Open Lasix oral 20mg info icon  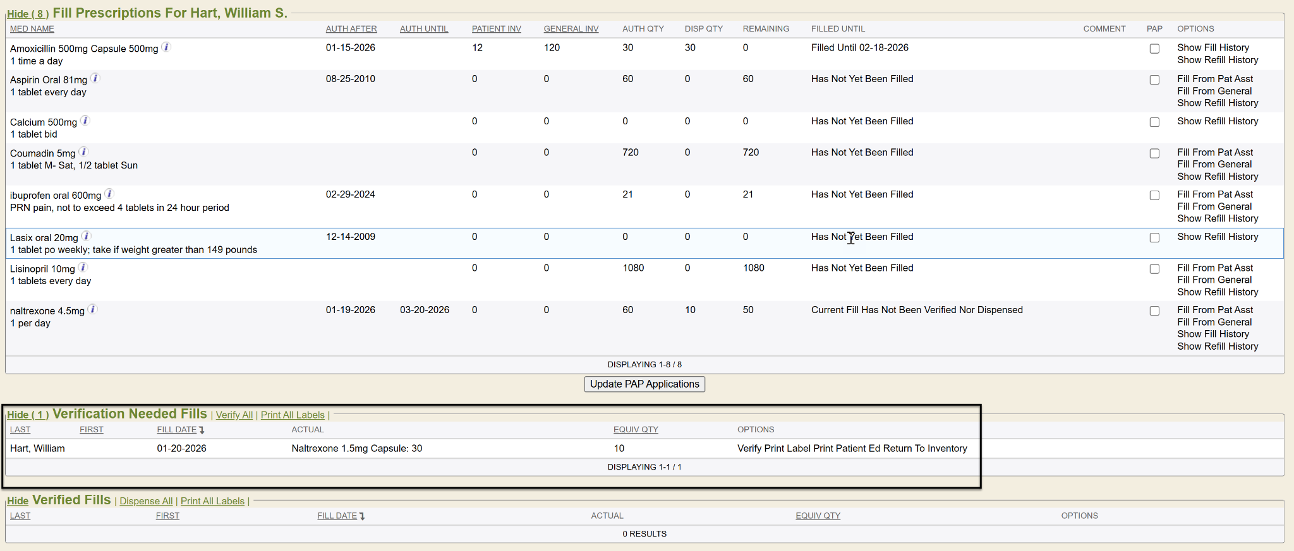87,236
